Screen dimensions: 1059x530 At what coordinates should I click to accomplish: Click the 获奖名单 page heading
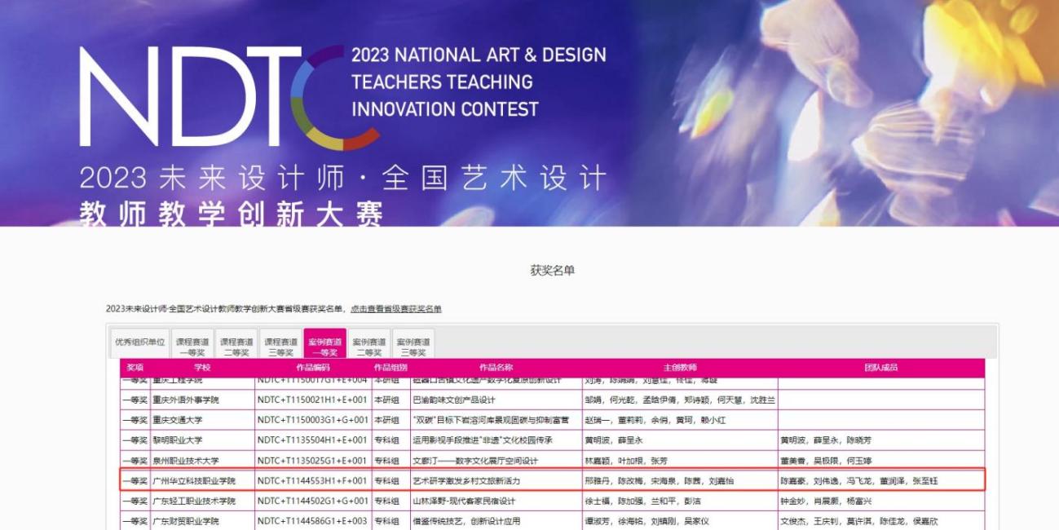[552, 270]
